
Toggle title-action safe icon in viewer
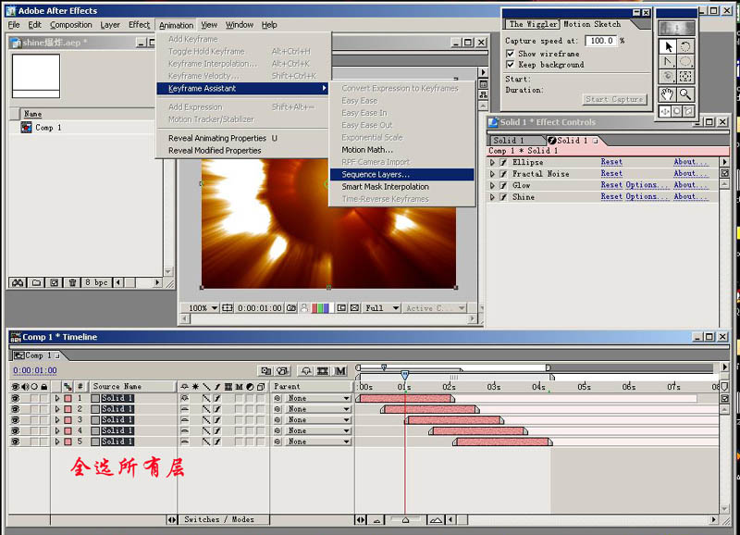click(228, 308)
